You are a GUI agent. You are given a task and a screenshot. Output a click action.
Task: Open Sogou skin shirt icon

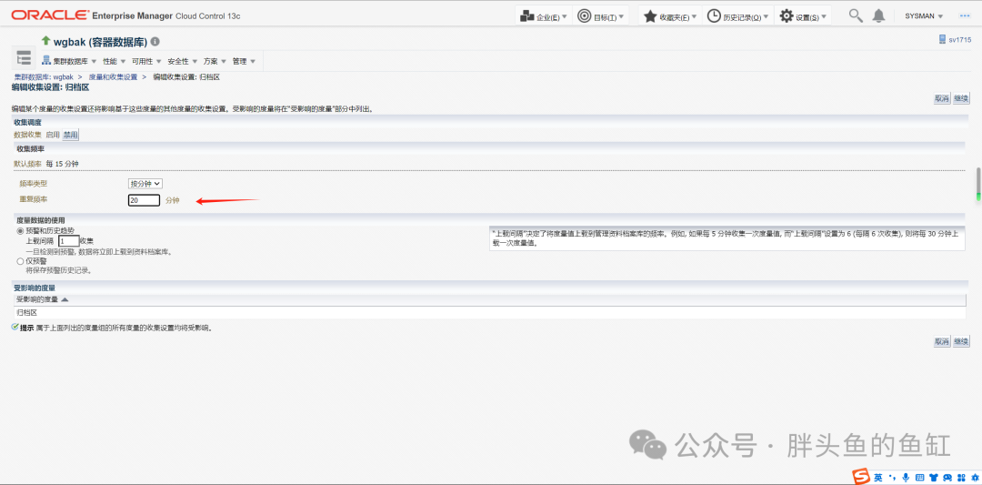pyautogui.click(x=934, y=478)
